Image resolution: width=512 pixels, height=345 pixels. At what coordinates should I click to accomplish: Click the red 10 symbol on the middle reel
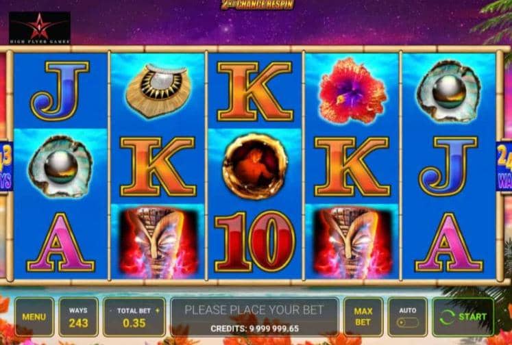255,242
